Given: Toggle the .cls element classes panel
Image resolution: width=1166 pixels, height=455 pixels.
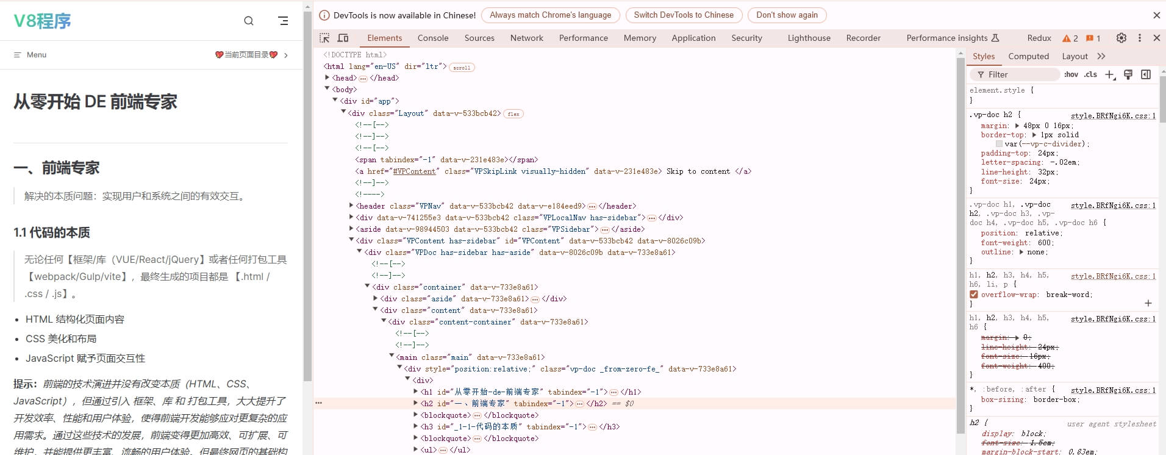Looking at the screenshot, I should 1090,74.
